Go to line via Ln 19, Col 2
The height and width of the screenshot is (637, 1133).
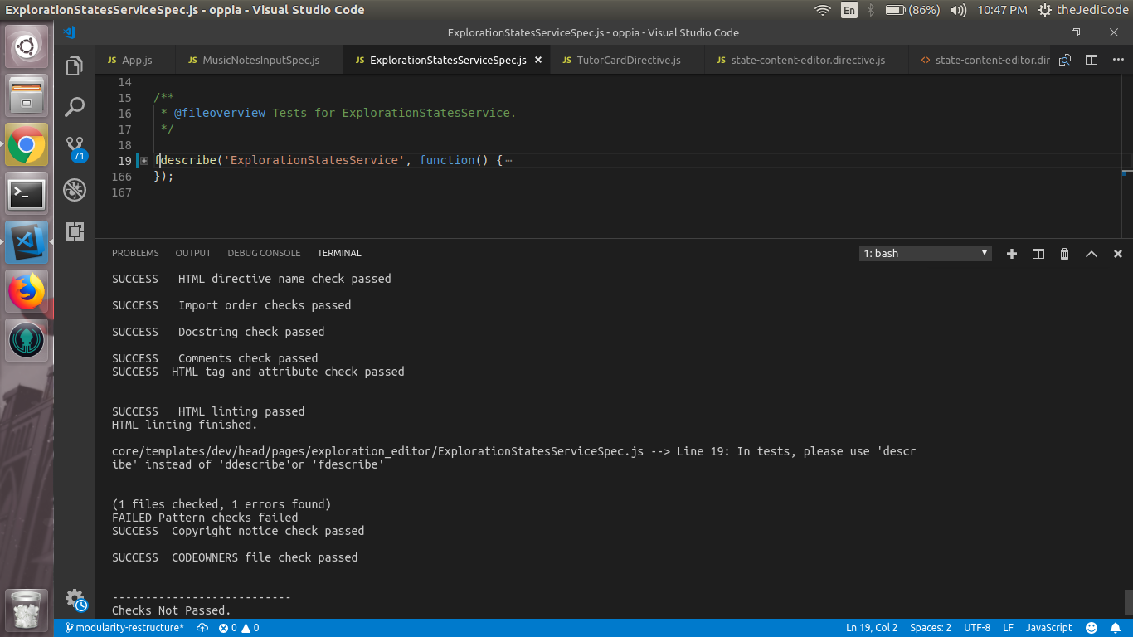(x=872, y=628)
